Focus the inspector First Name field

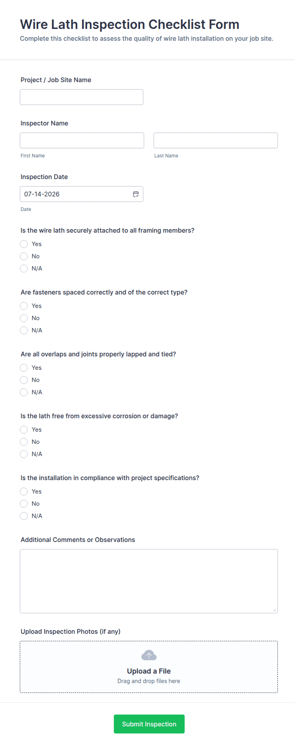[82, 140]
